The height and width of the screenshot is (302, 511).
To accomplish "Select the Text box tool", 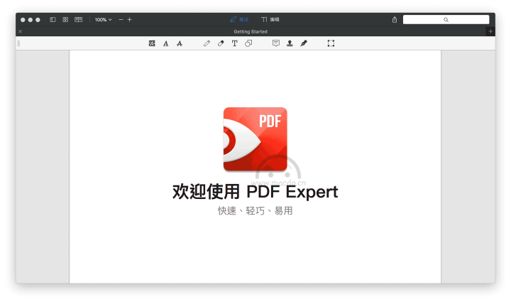I will [x=235, y=43].
